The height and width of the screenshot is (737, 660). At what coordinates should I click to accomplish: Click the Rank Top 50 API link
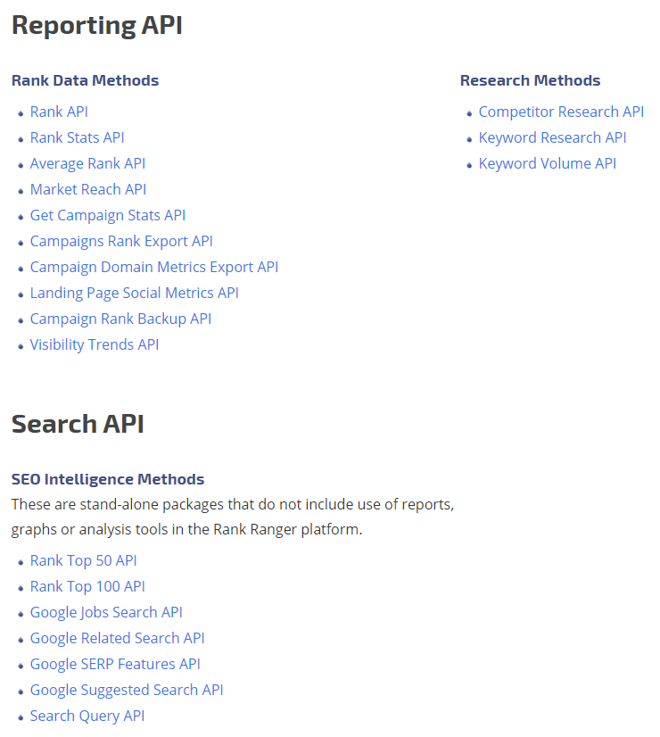tap(84, 560)
